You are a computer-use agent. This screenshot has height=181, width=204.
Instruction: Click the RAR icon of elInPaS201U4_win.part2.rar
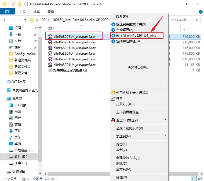point(50,42)
